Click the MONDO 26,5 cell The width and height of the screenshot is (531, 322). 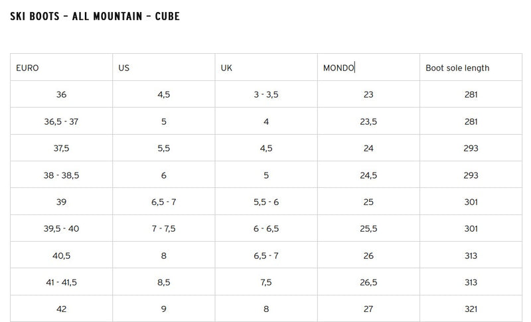(x=368, y=282)
